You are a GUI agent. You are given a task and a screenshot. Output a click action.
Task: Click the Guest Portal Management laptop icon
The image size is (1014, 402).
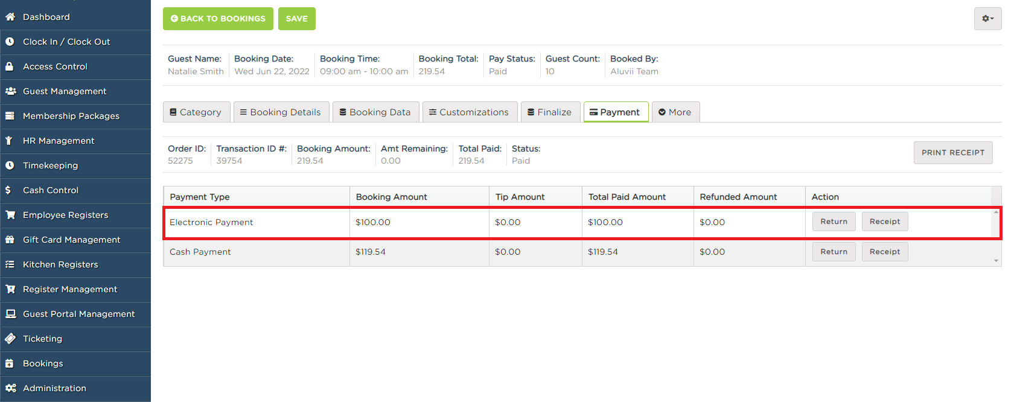click(10, 314)
